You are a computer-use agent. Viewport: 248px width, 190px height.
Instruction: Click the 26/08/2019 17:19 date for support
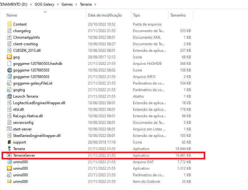point(102,142)
